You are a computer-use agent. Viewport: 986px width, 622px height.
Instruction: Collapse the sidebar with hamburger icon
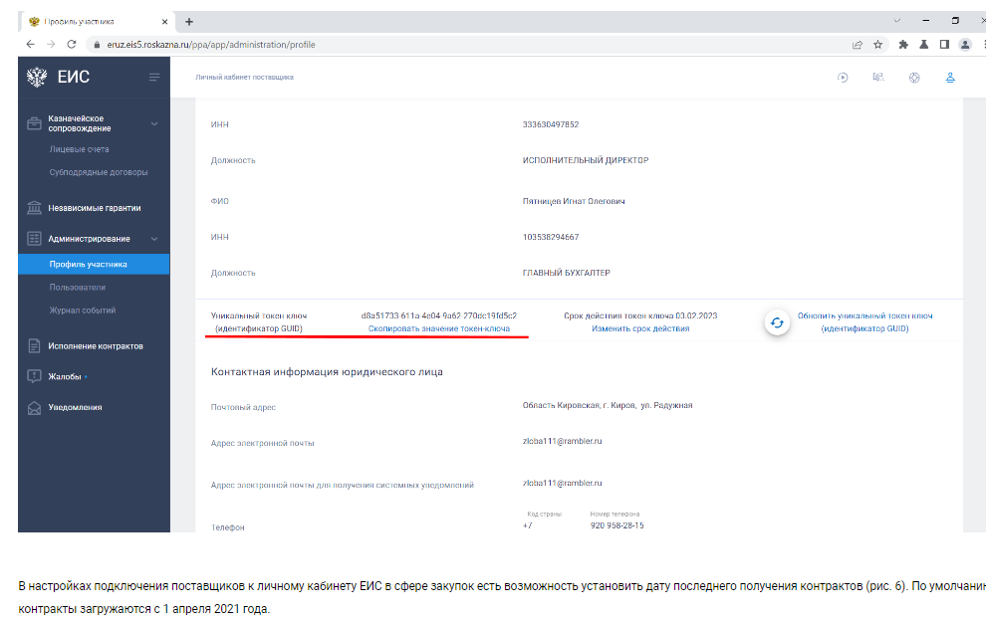click(154, 77)
